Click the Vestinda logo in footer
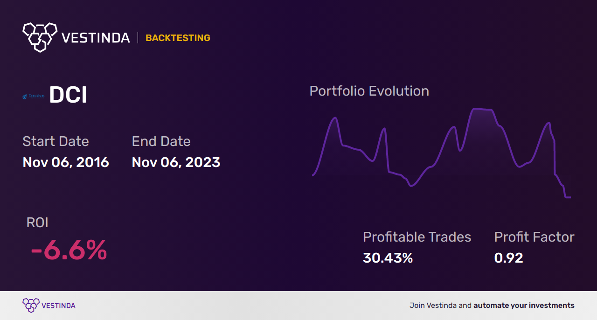The width and height of the screenshot is (597, 320). click(x=31, y=305)
